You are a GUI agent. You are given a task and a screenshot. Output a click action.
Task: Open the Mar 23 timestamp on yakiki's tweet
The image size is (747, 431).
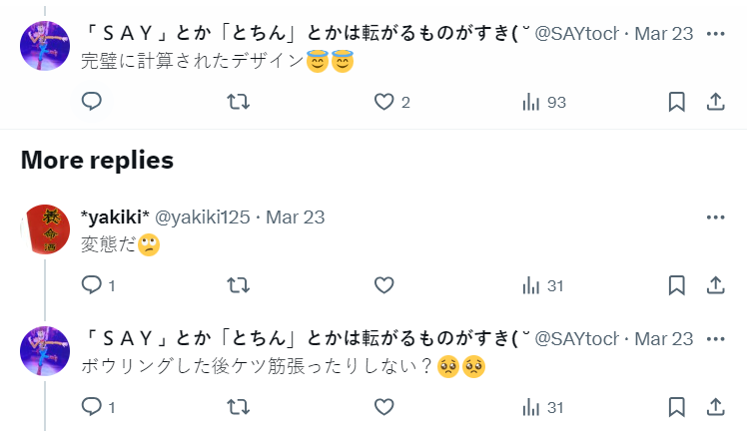coord(296,216)
